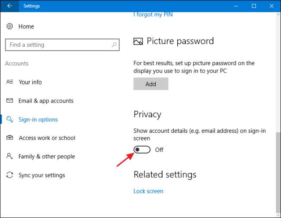Click the Sign-in options key icon

pyautogui.click(x=10, y=119)
